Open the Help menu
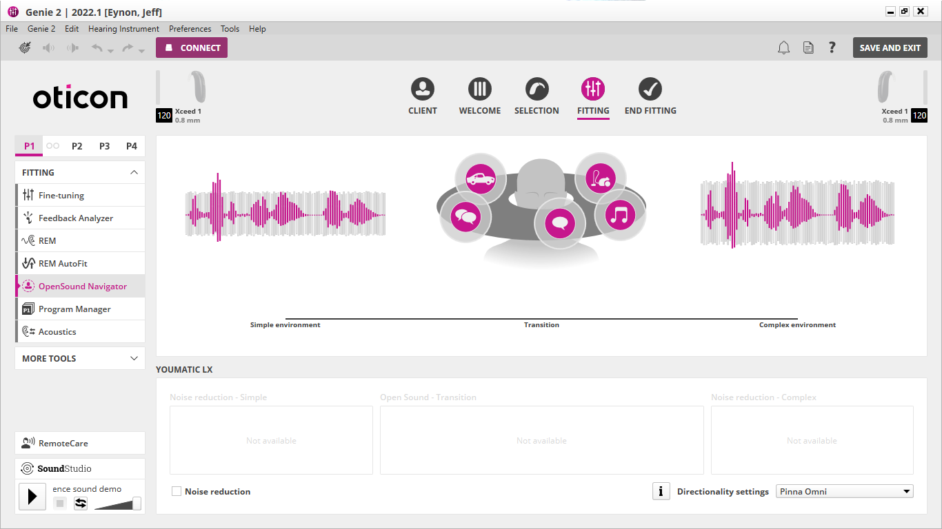942x529 pixels. [257, 29]
